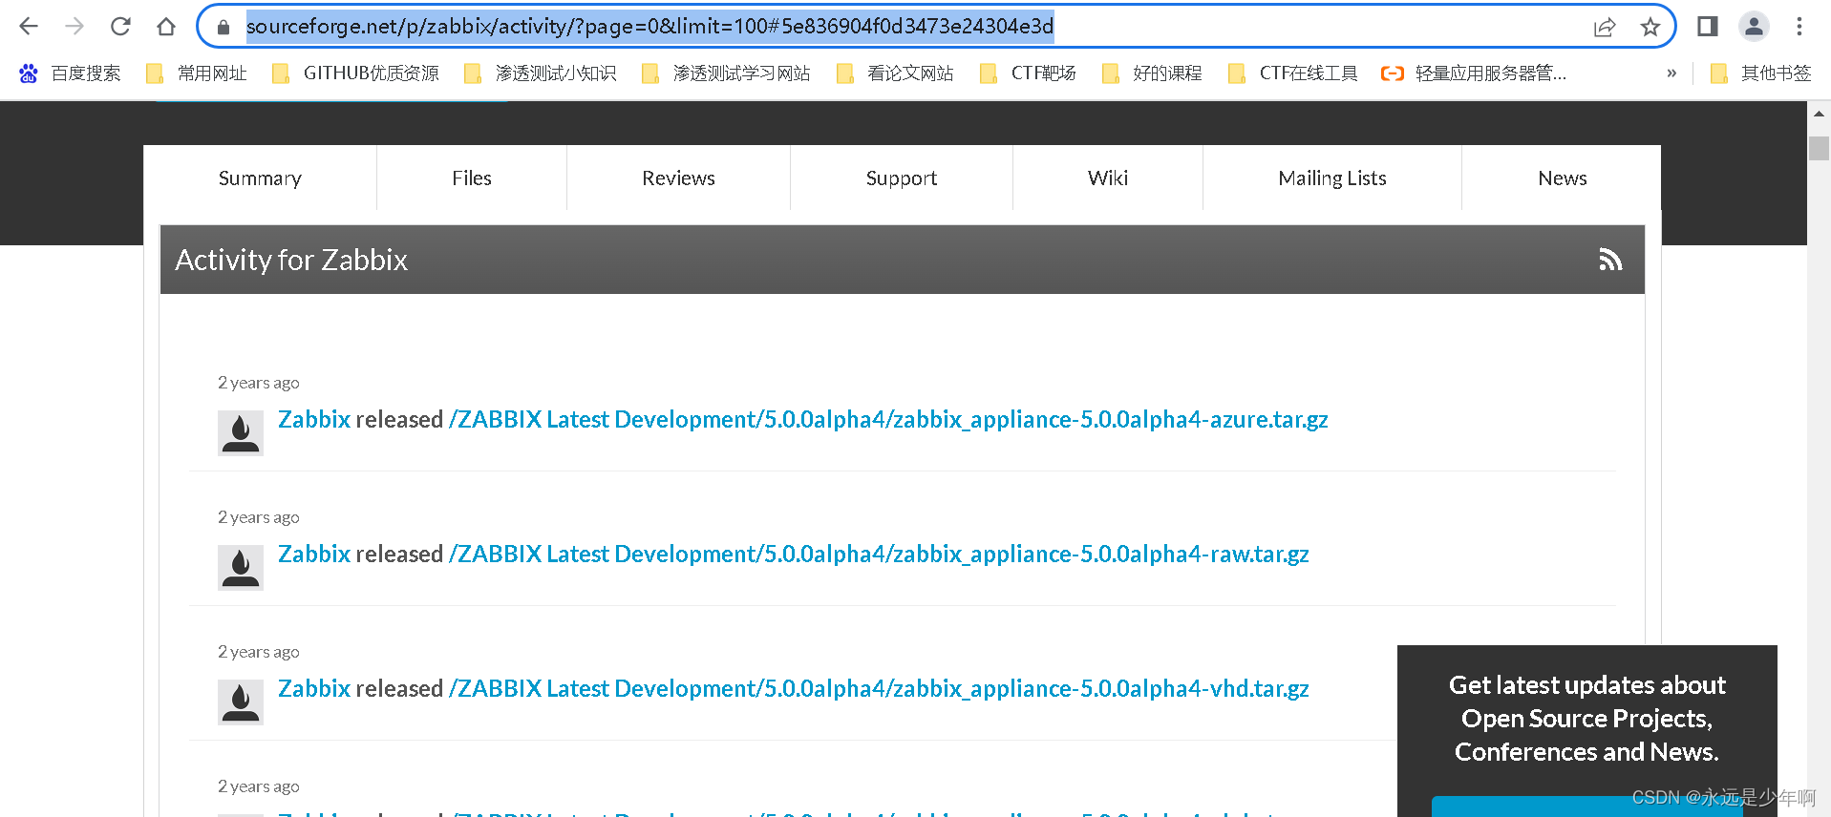This screenshot has width=1831, height=817.
Task: Open the 百度搜索 bookmark
Action: point(71,73)
